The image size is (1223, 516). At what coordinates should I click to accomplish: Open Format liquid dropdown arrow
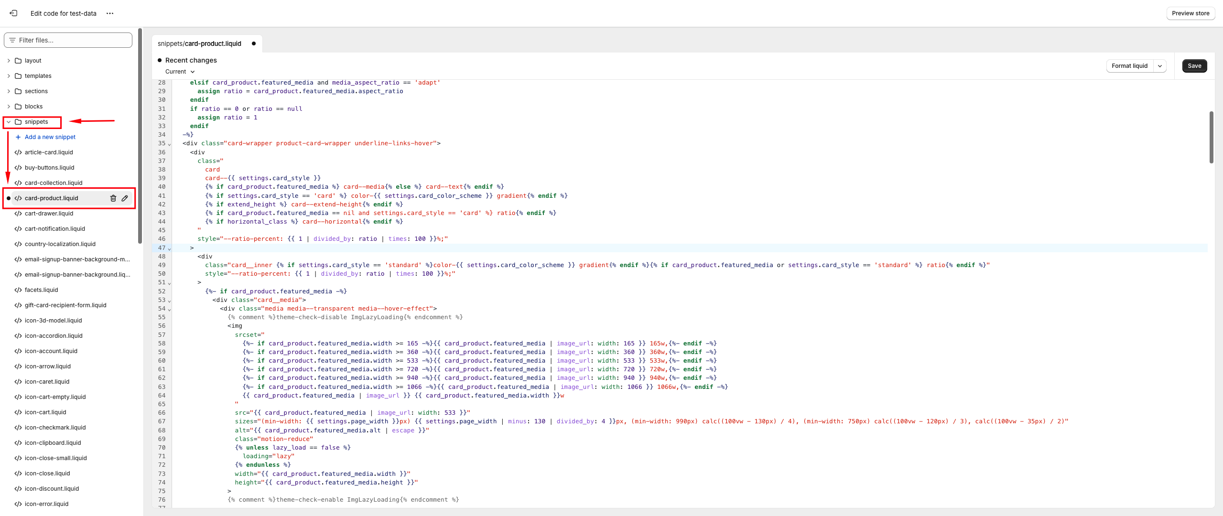pos(1160,66)
